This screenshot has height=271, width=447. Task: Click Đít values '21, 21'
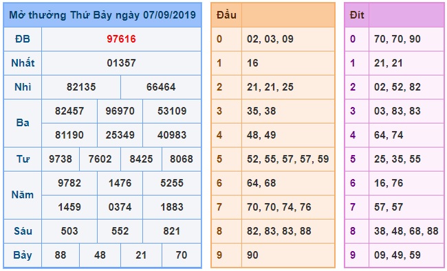coord(389,63)
